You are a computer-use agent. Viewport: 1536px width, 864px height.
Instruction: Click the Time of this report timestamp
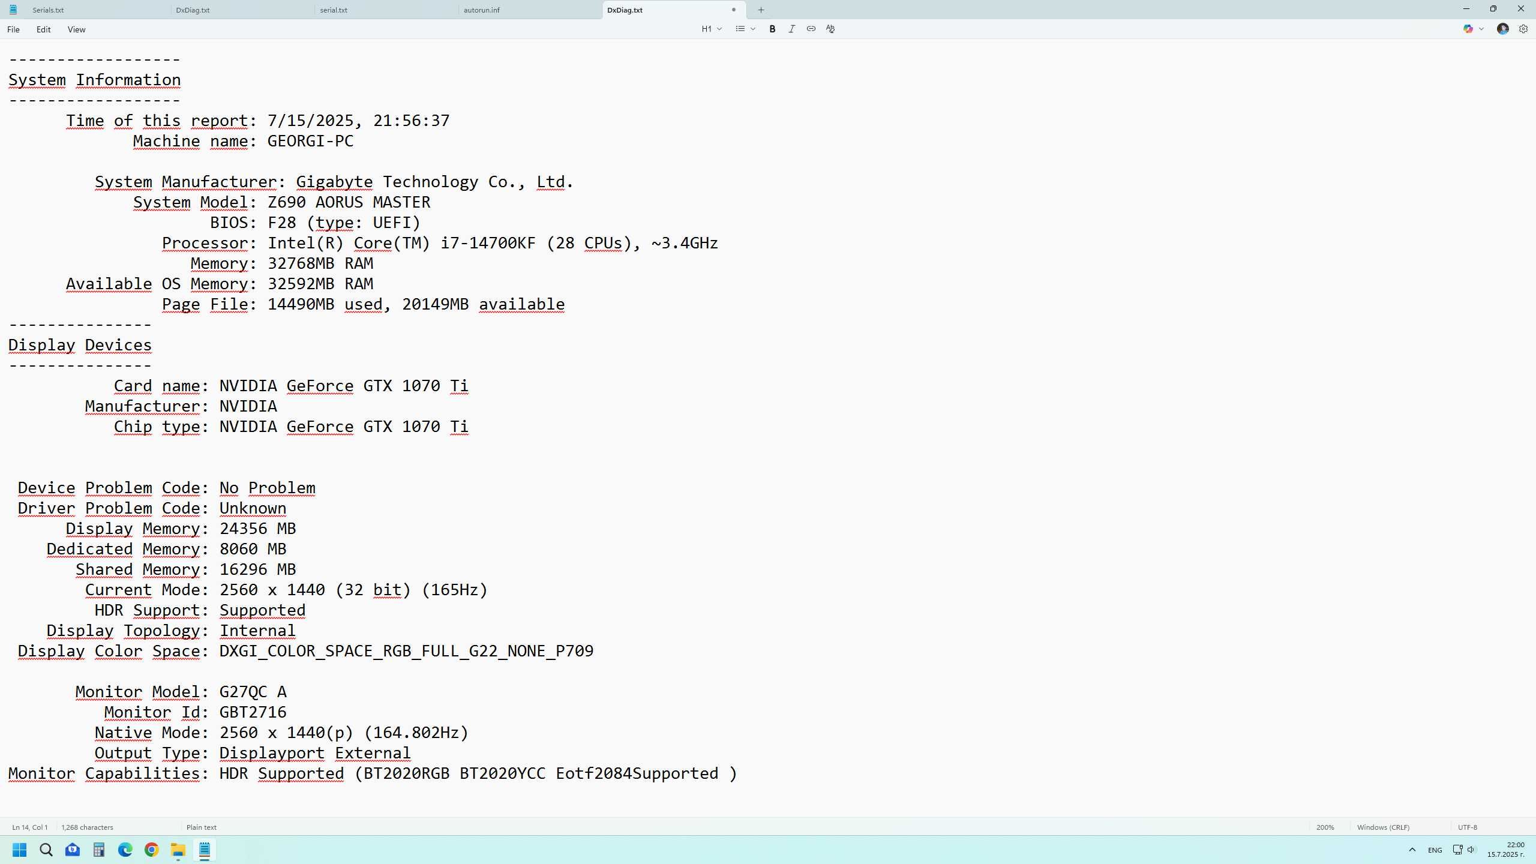pos(358,121)
